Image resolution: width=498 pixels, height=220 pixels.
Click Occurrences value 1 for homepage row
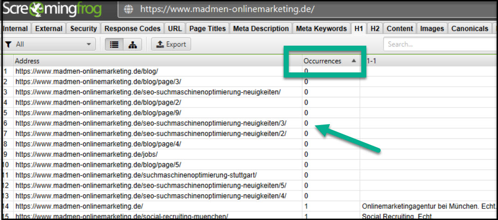pyautogui.click(x=306, y=206)
